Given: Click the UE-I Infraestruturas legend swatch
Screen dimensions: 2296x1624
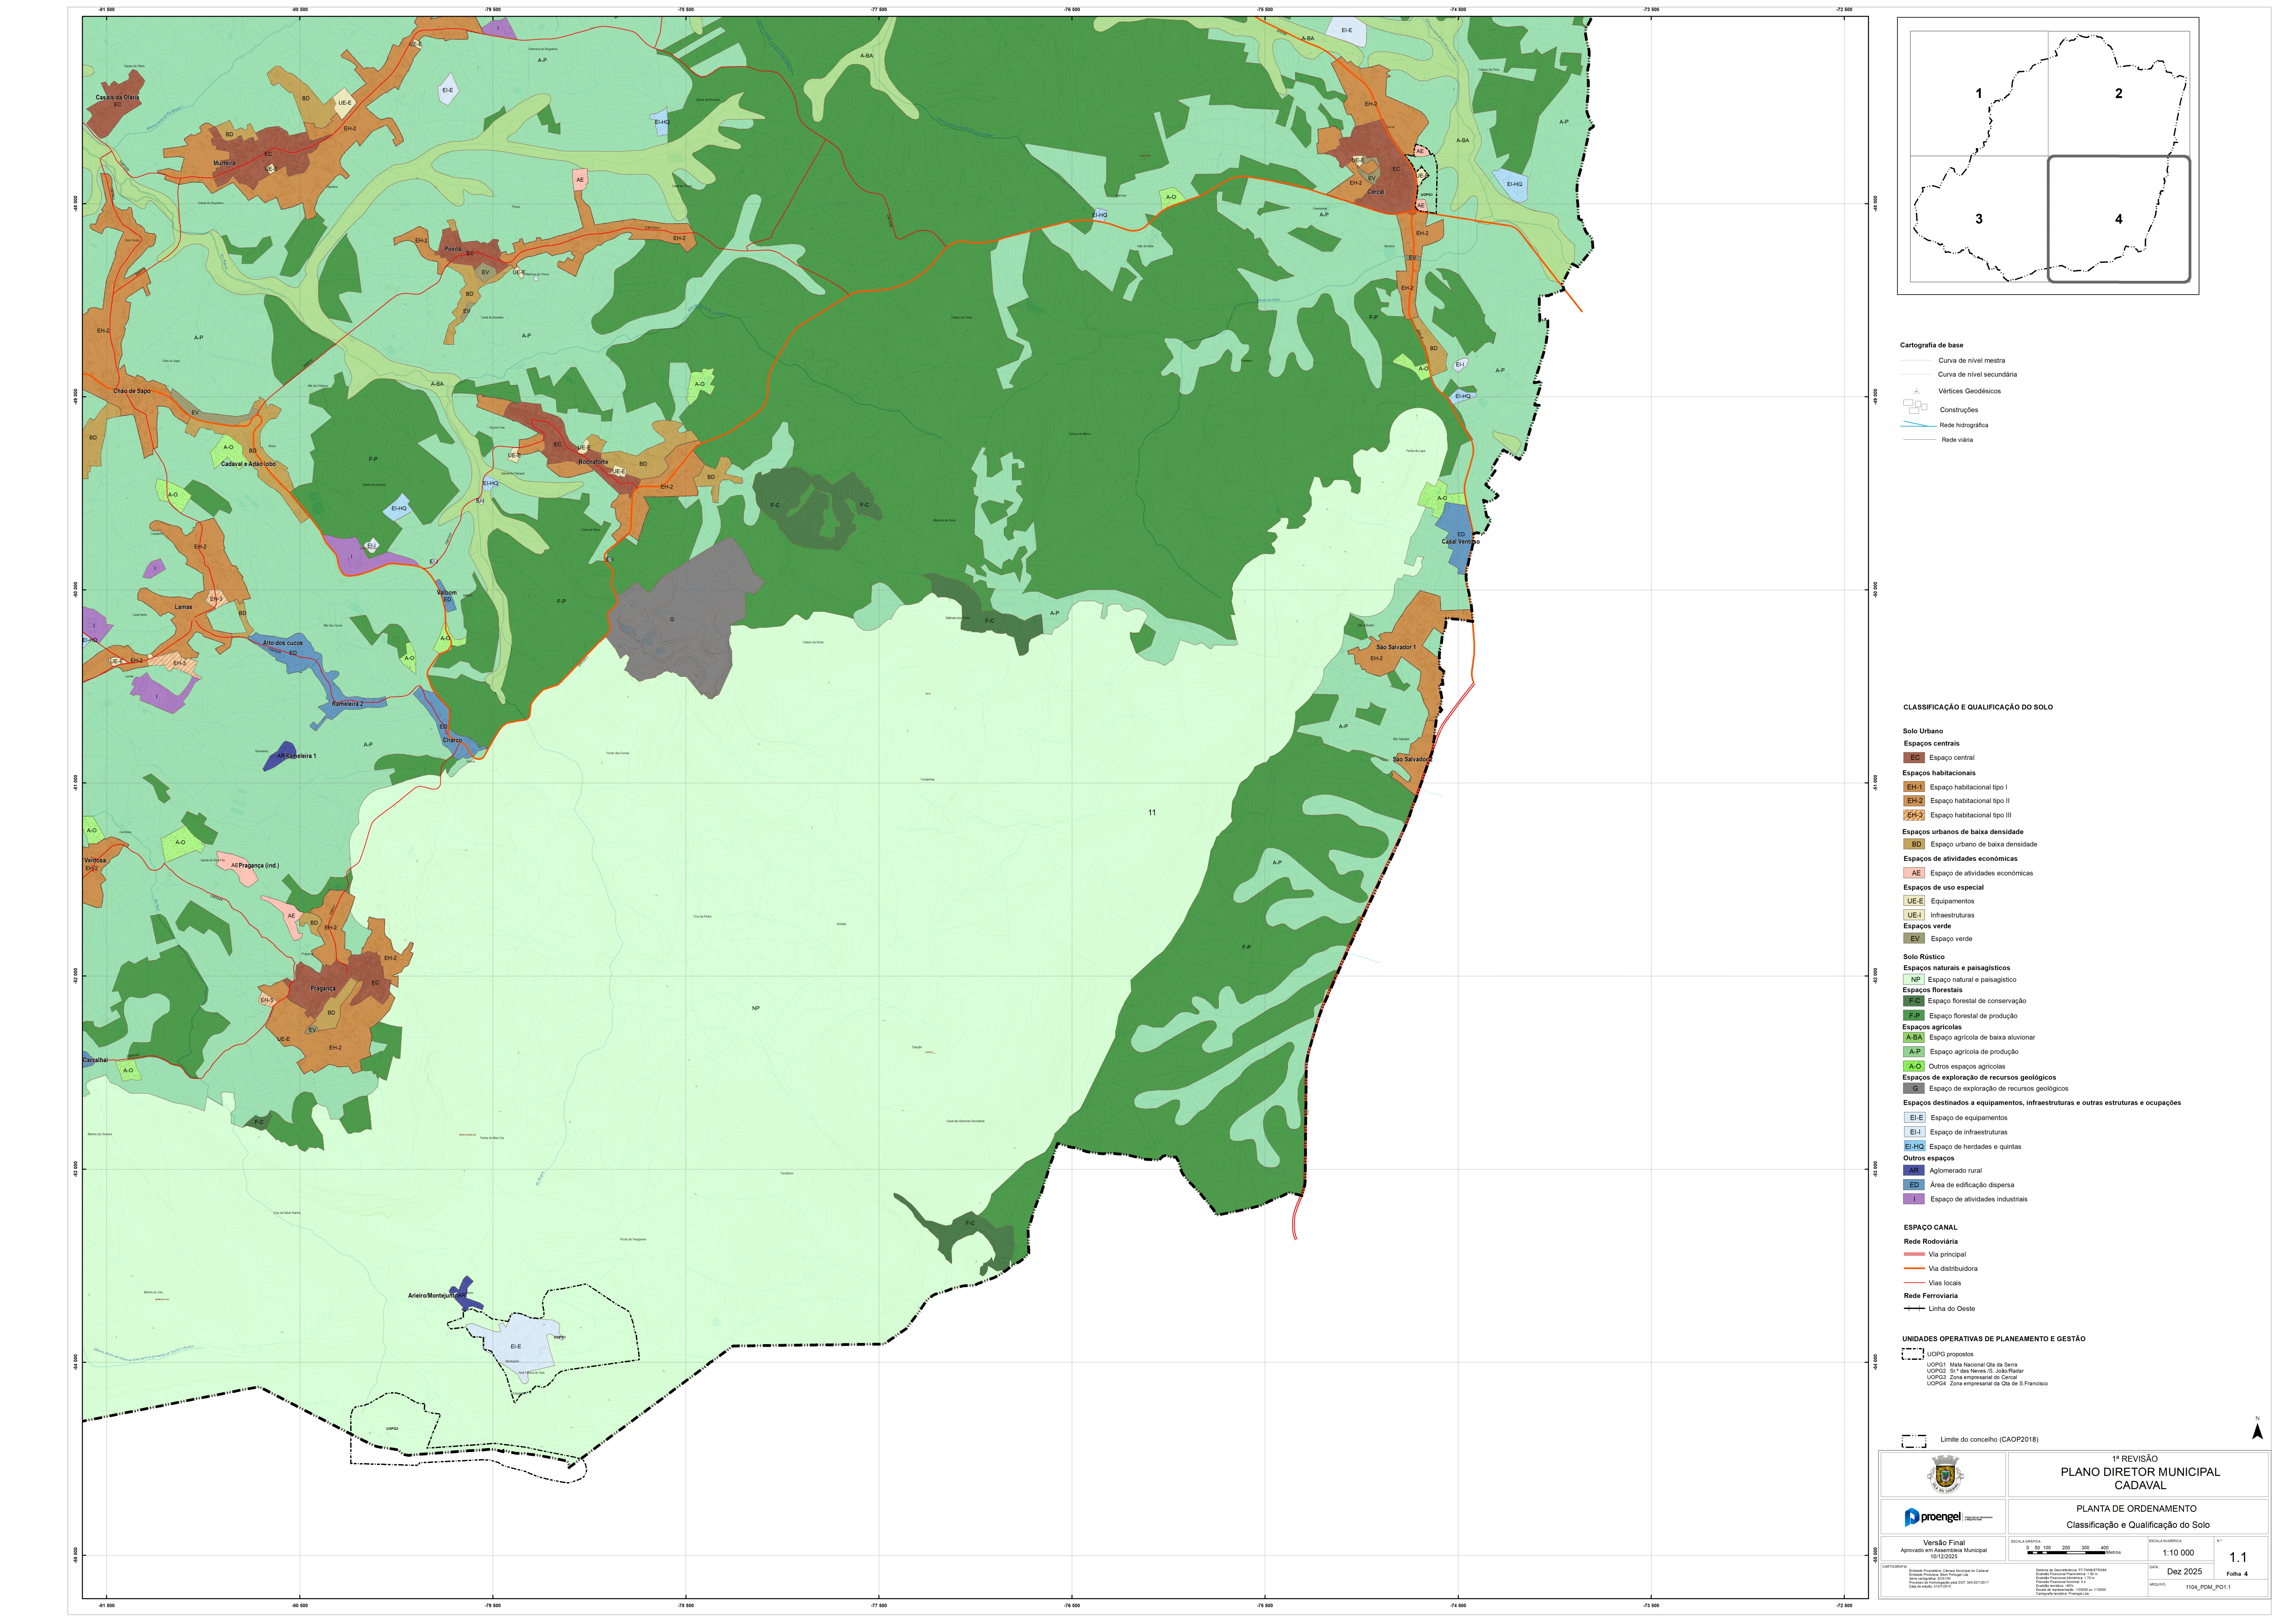Looking at the screenshot, I should click(1914, 915).
